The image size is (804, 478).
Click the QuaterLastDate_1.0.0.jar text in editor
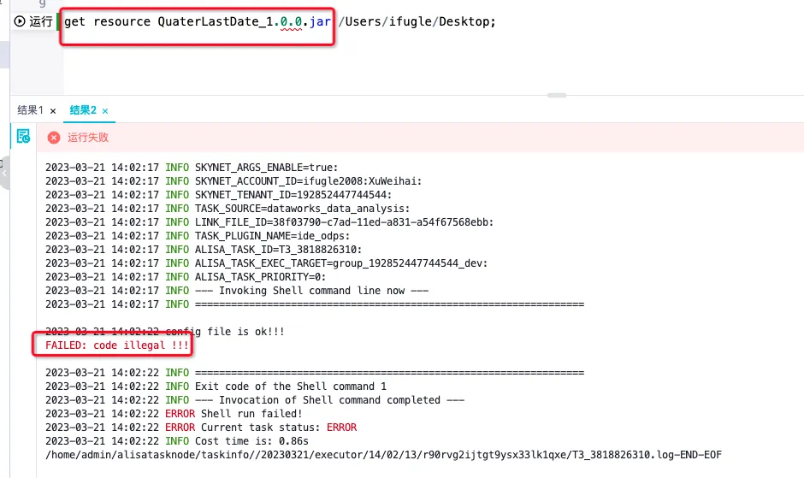pos(244,21)
